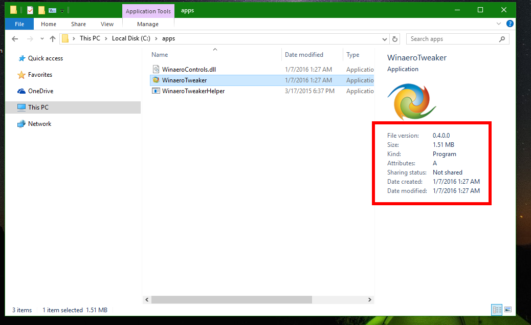Switch to details view in status bar
This screenshot has height=325, width=531.
click(x=496, y=310)
